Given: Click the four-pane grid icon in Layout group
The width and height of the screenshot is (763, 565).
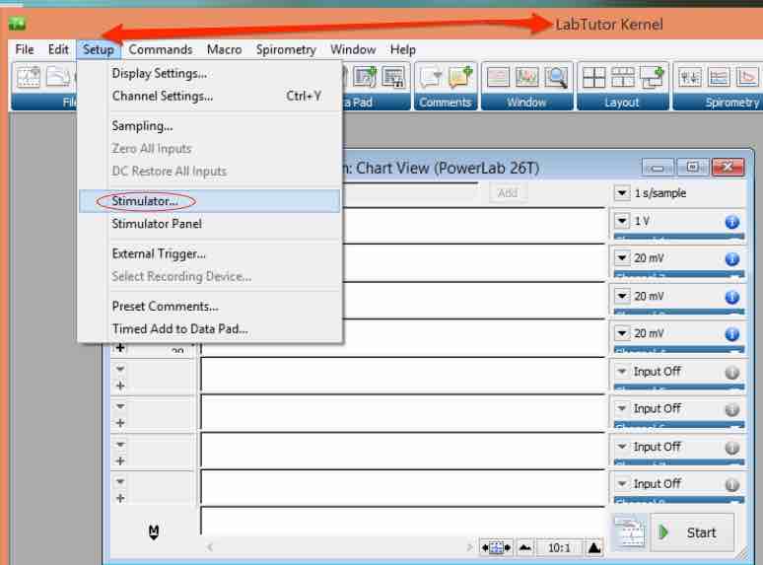Looking at the screenshot, I should (592, 77).
